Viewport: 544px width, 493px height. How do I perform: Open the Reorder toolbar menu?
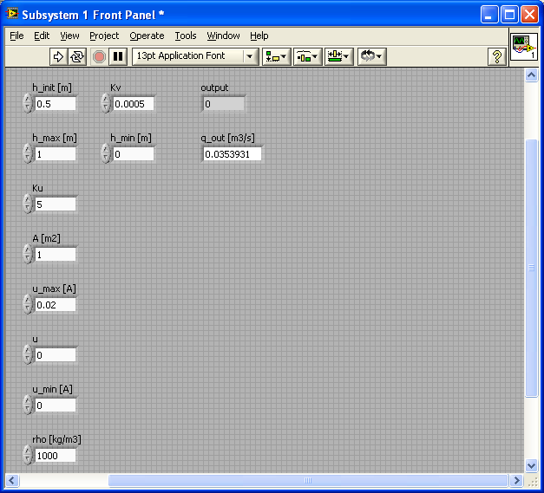point(371,56)
